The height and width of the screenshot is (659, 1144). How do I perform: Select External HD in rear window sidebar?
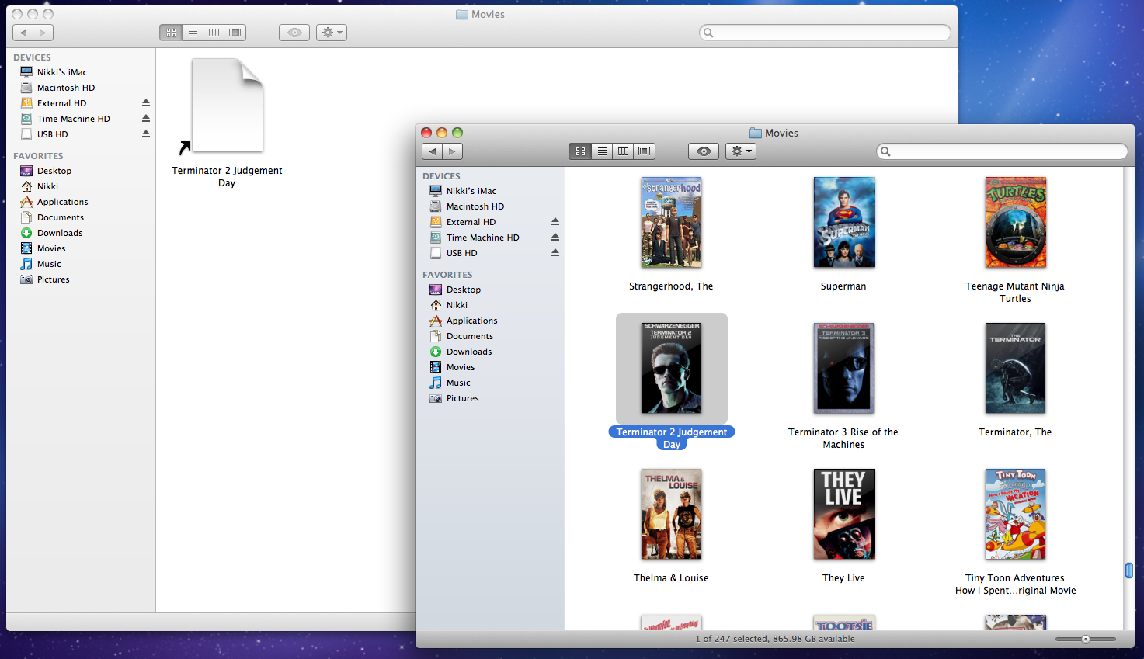pos(61,103)
